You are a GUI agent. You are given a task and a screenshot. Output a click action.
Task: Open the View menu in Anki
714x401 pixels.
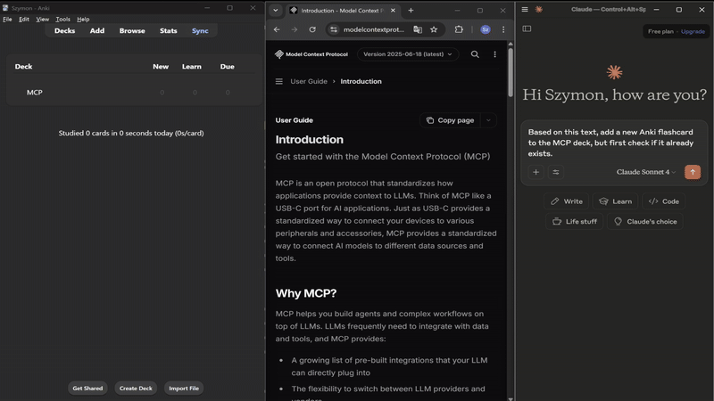42,19
